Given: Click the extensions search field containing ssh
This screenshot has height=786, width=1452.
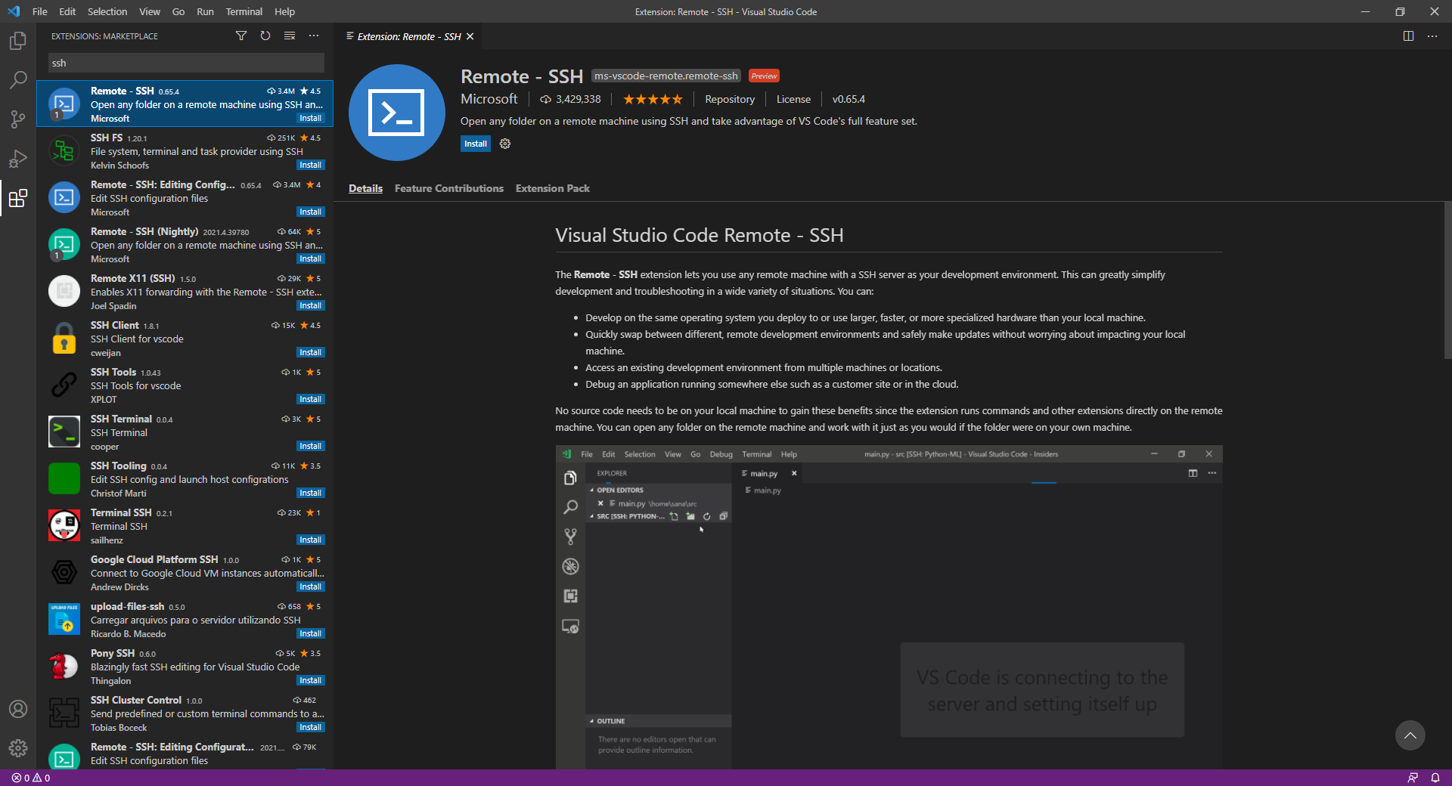Looking at the screenshot, I should pos(186,63).
